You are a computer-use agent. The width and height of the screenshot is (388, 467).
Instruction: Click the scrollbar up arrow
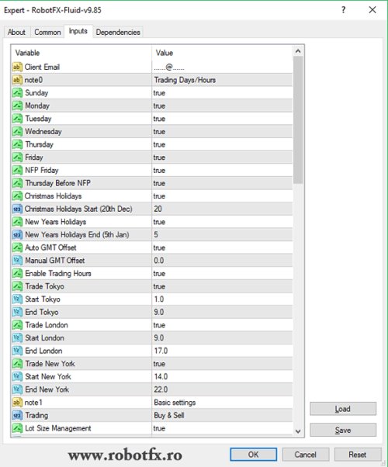[298, 51]
